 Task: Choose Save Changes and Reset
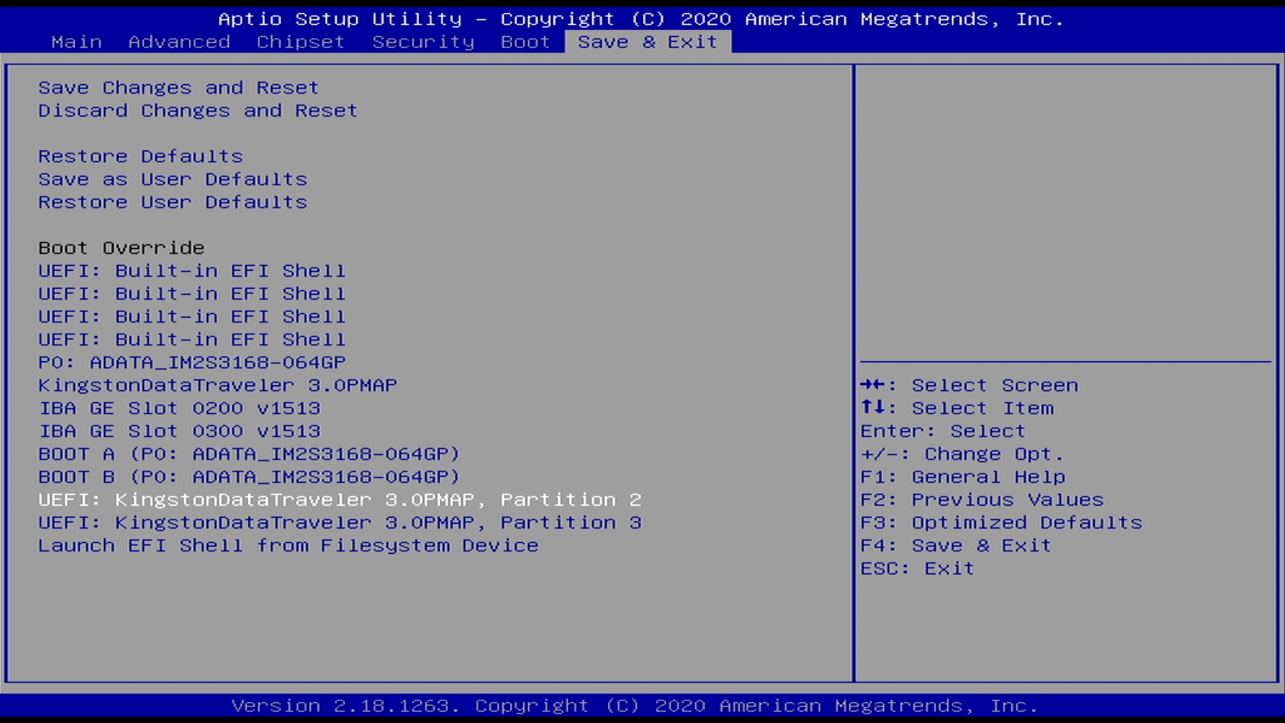pos(178,88)
